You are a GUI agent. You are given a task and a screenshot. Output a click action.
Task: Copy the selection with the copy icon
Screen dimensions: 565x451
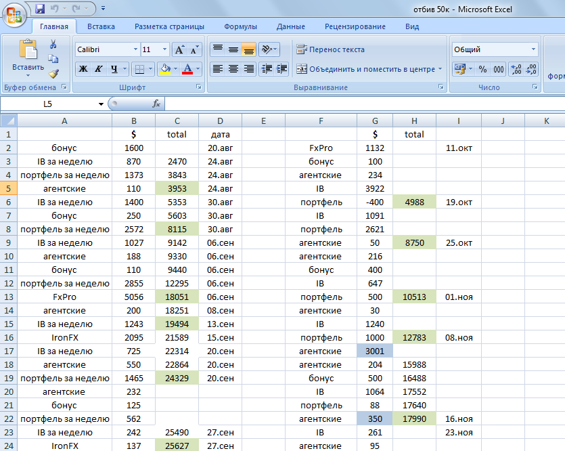[x=53, y=59]
